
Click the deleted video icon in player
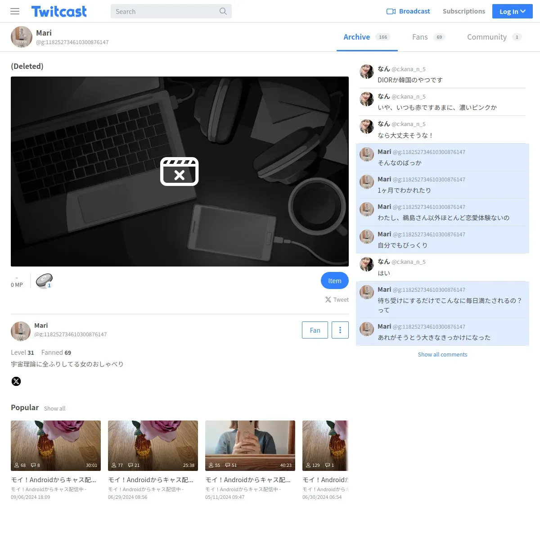click(x=180, y=172)
